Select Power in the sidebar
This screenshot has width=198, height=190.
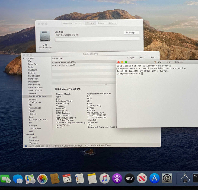click(x=32, y=111)
